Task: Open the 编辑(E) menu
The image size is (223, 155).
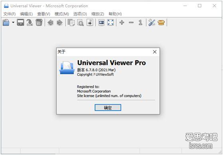Action: coord(26,14)
